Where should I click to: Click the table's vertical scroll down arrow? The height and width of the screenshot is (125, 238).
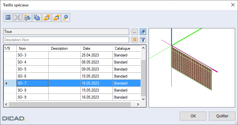(x=143, y=99)
